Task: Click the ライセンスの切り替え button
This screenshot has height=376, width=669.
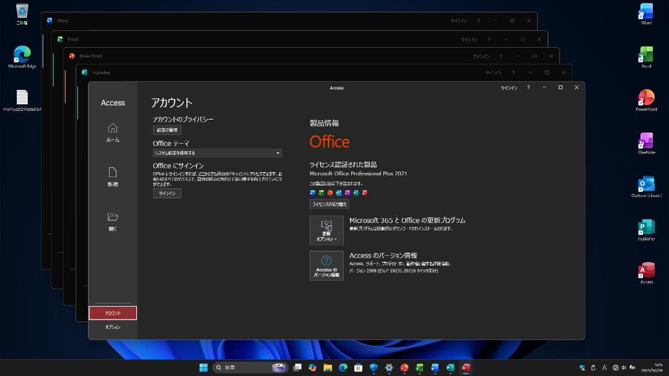Action: [x=329, y=204]
